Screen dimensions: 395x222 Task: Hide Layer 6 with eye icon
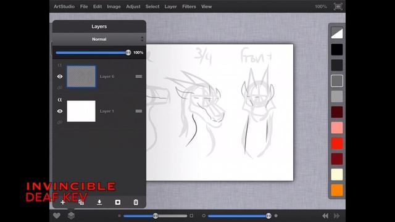(60, 76)
